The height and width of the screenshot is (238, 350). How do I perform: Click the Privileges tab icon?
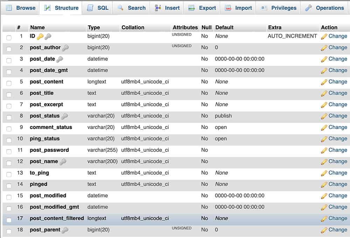tap(264, 8)
